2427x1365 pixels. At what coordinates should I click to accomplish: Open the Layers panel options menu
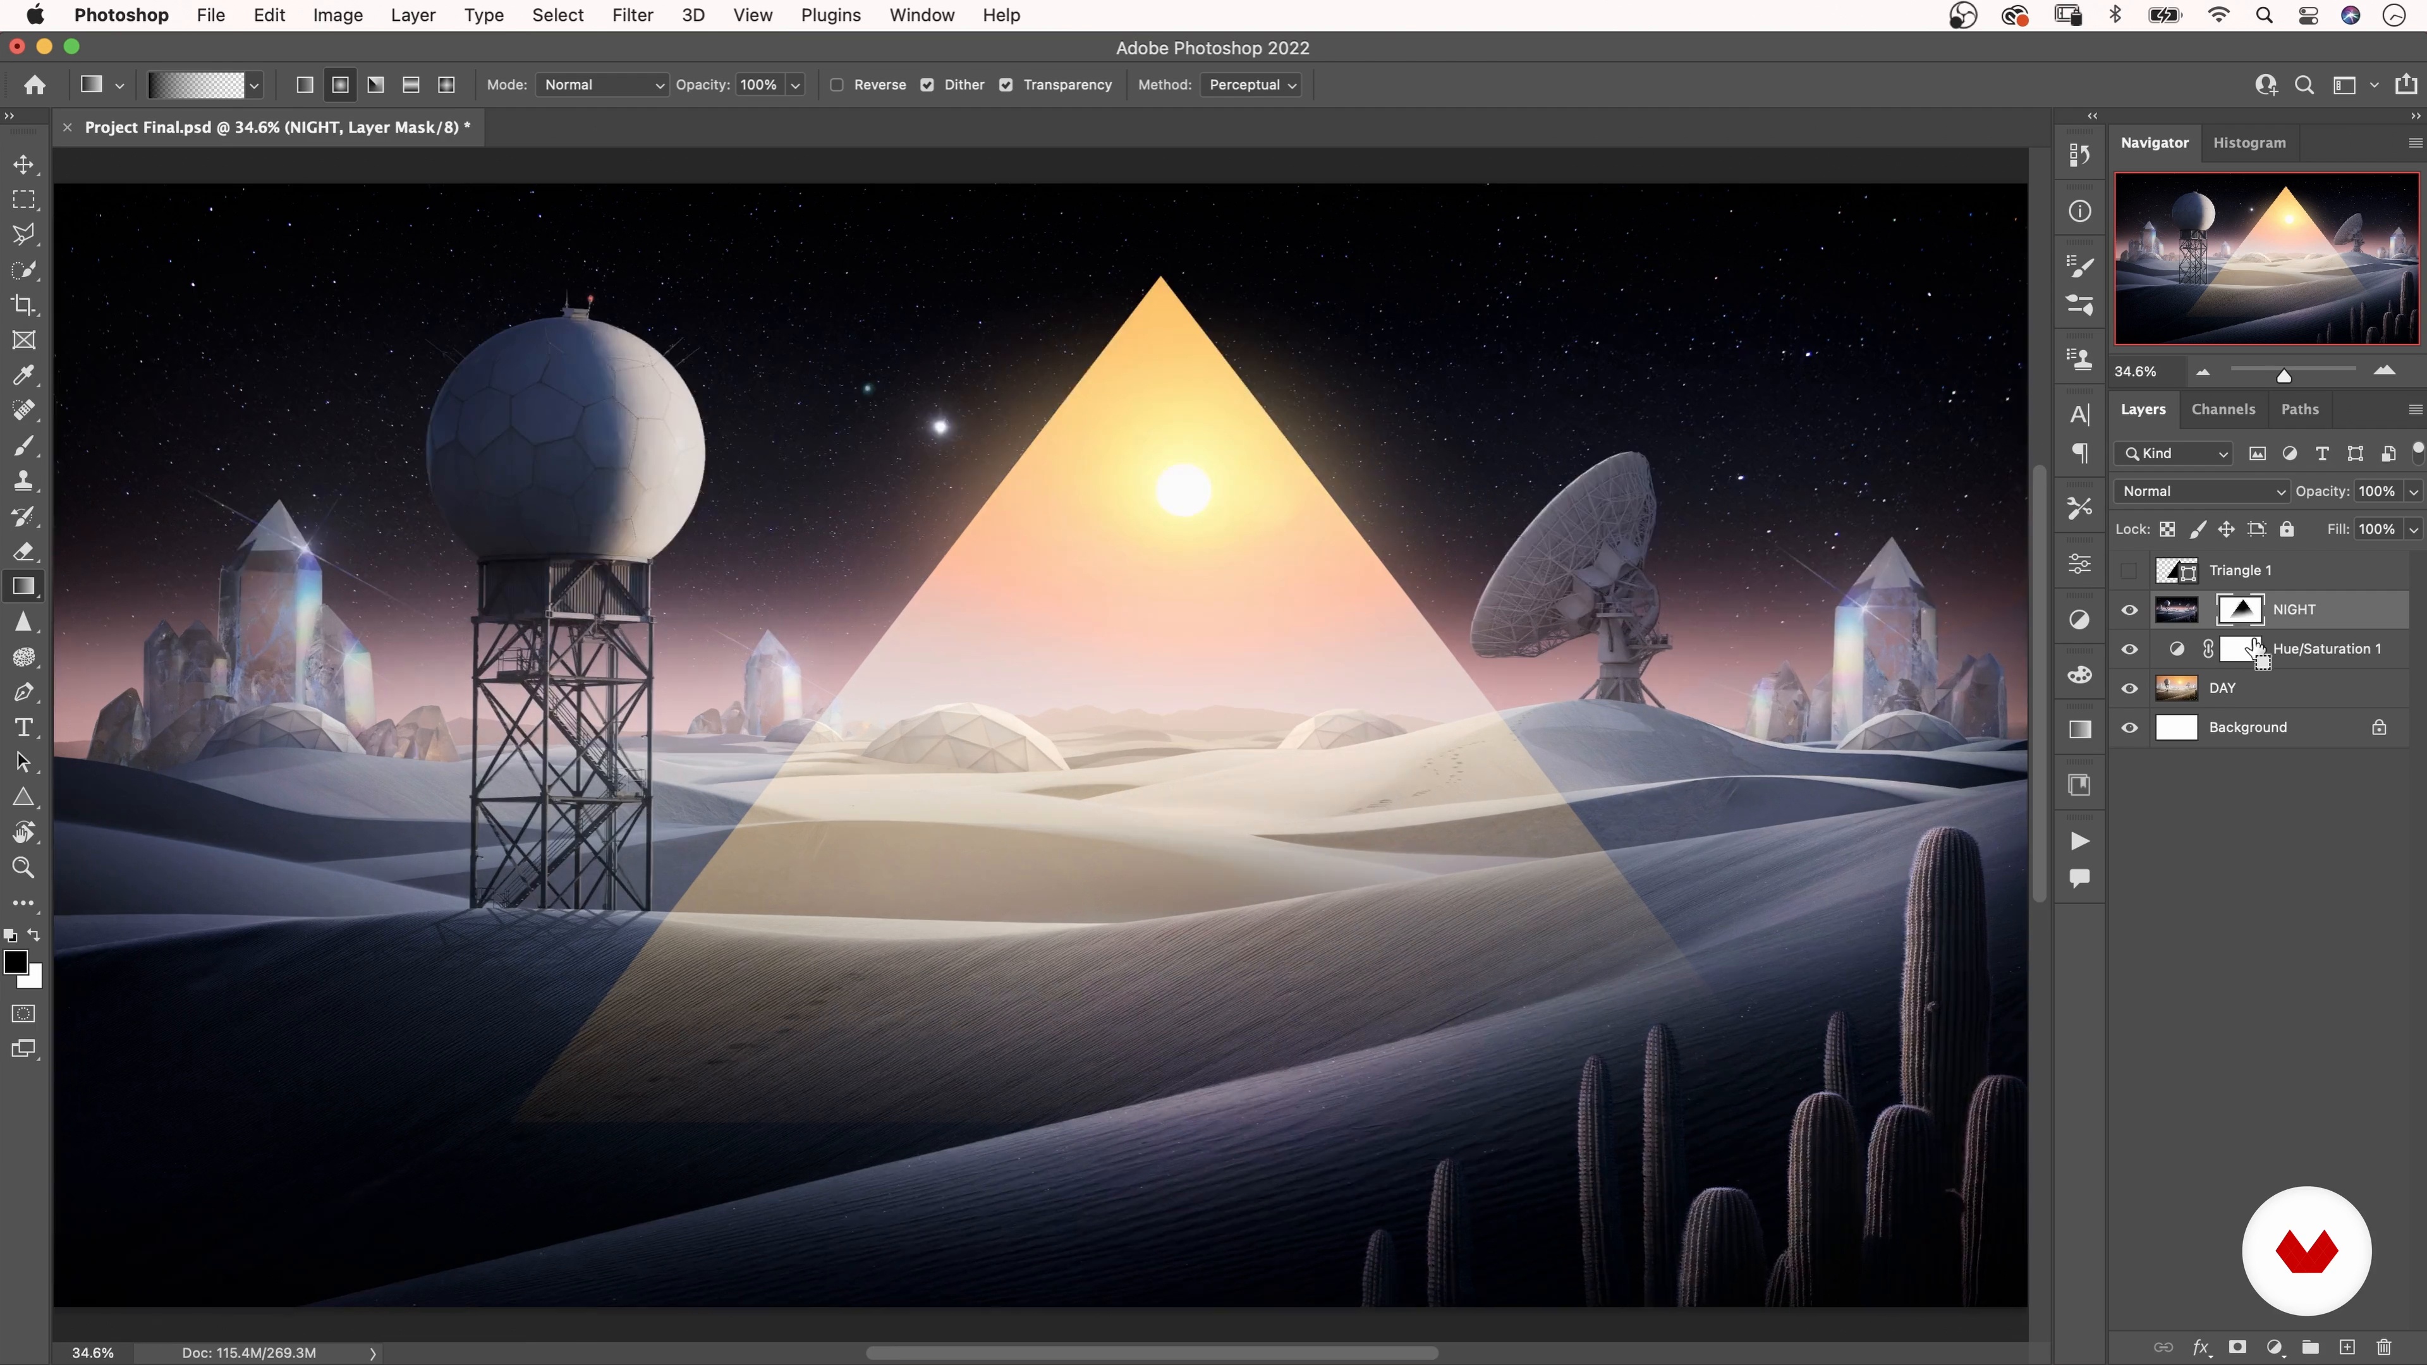(2415, 409)
